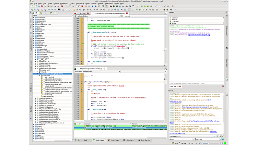Viewport: 258px width, 145px height.
Task: Toggle the fold marker at class SyntaxCheckerPlugin
Action: pyautogui.click(x=82, y=82)
